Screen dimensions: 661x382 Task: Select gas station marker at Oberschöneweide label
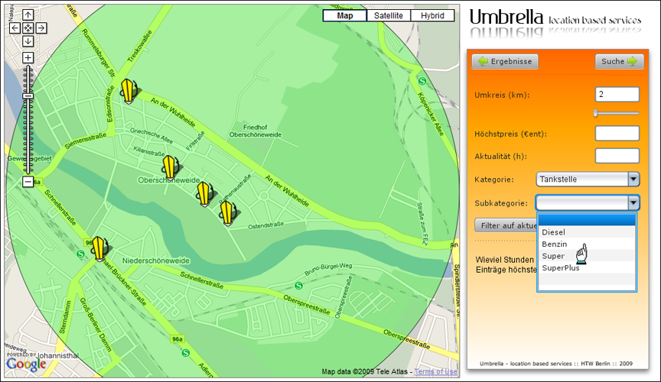(x=170, y=167)
